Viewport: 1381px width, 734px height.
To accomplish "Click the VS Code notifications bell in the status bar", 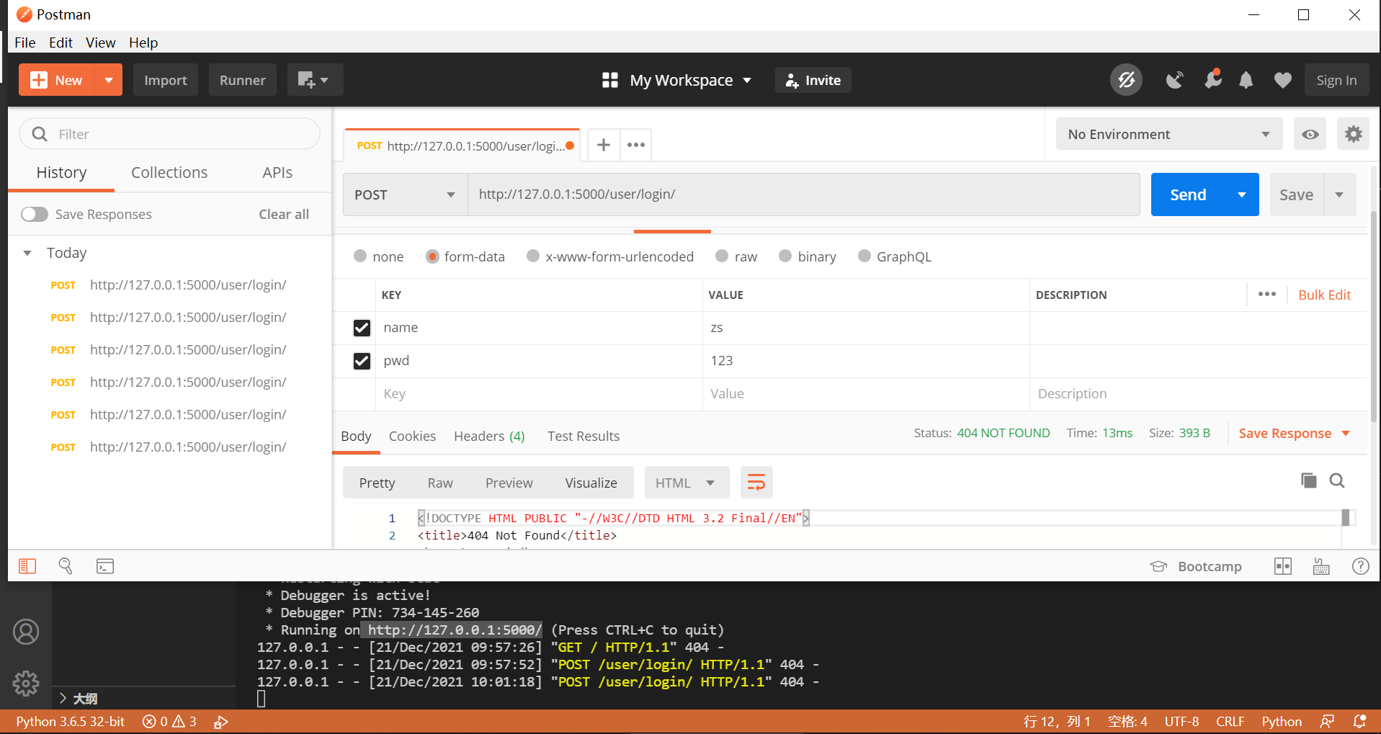I will (x=1359, y=721).
